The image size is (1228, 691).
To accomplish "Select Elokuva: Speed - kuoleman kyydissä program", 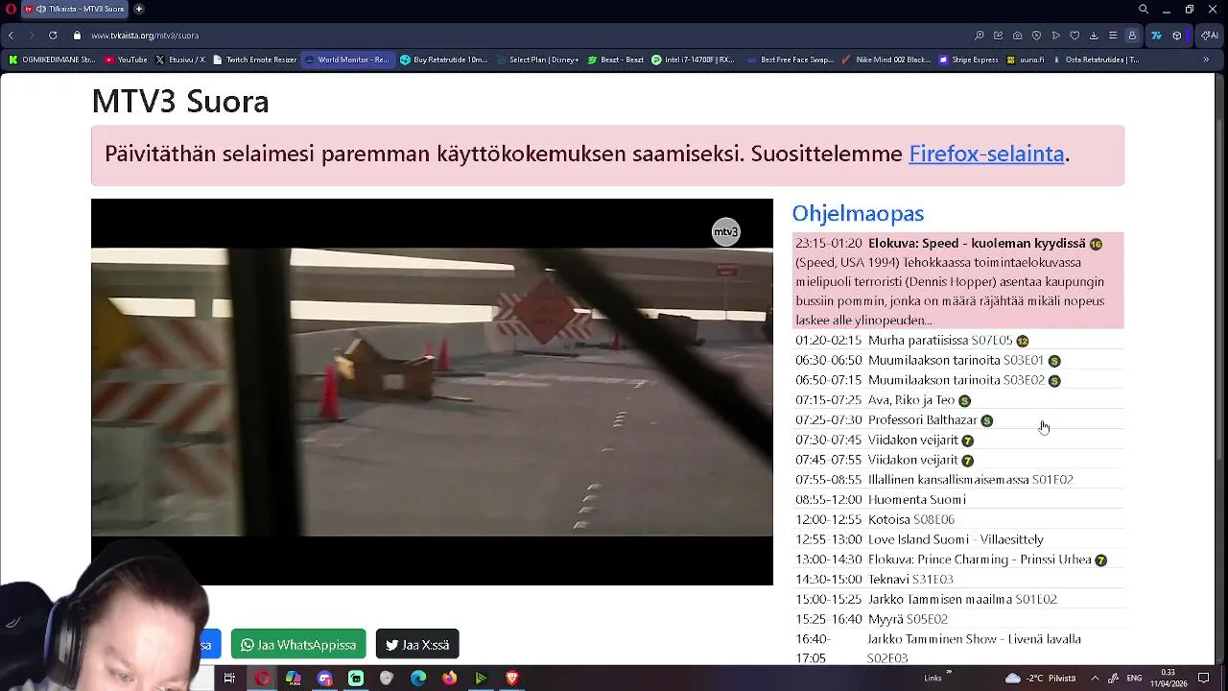I will (x=957, y=281).
